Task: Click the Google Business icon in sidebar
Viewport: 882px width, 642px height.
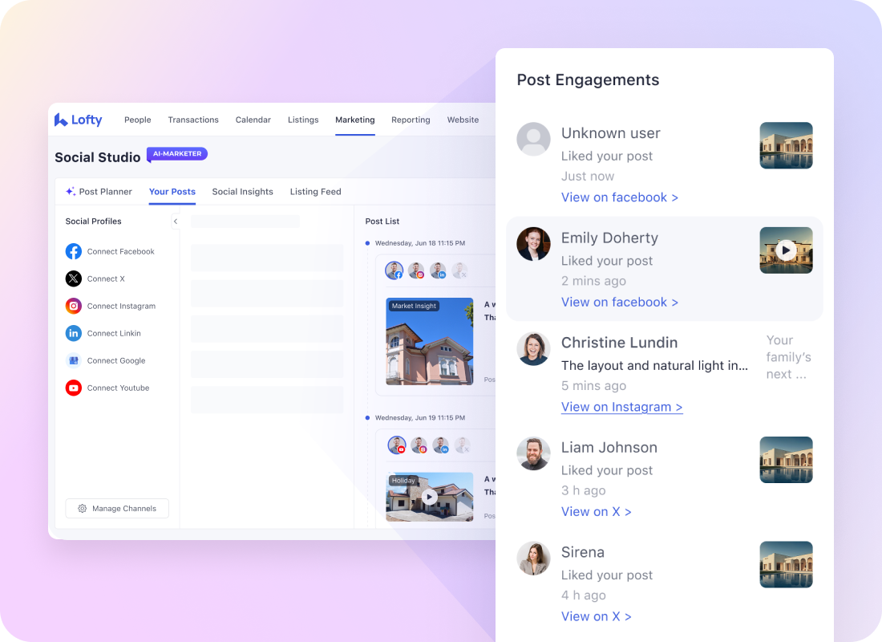Action: 74,360
